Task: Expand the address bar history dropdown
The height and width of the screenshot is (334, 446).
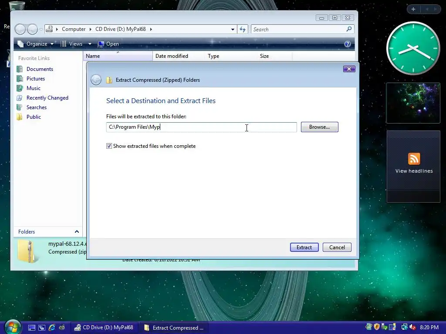Action: [x=233, y=29]
